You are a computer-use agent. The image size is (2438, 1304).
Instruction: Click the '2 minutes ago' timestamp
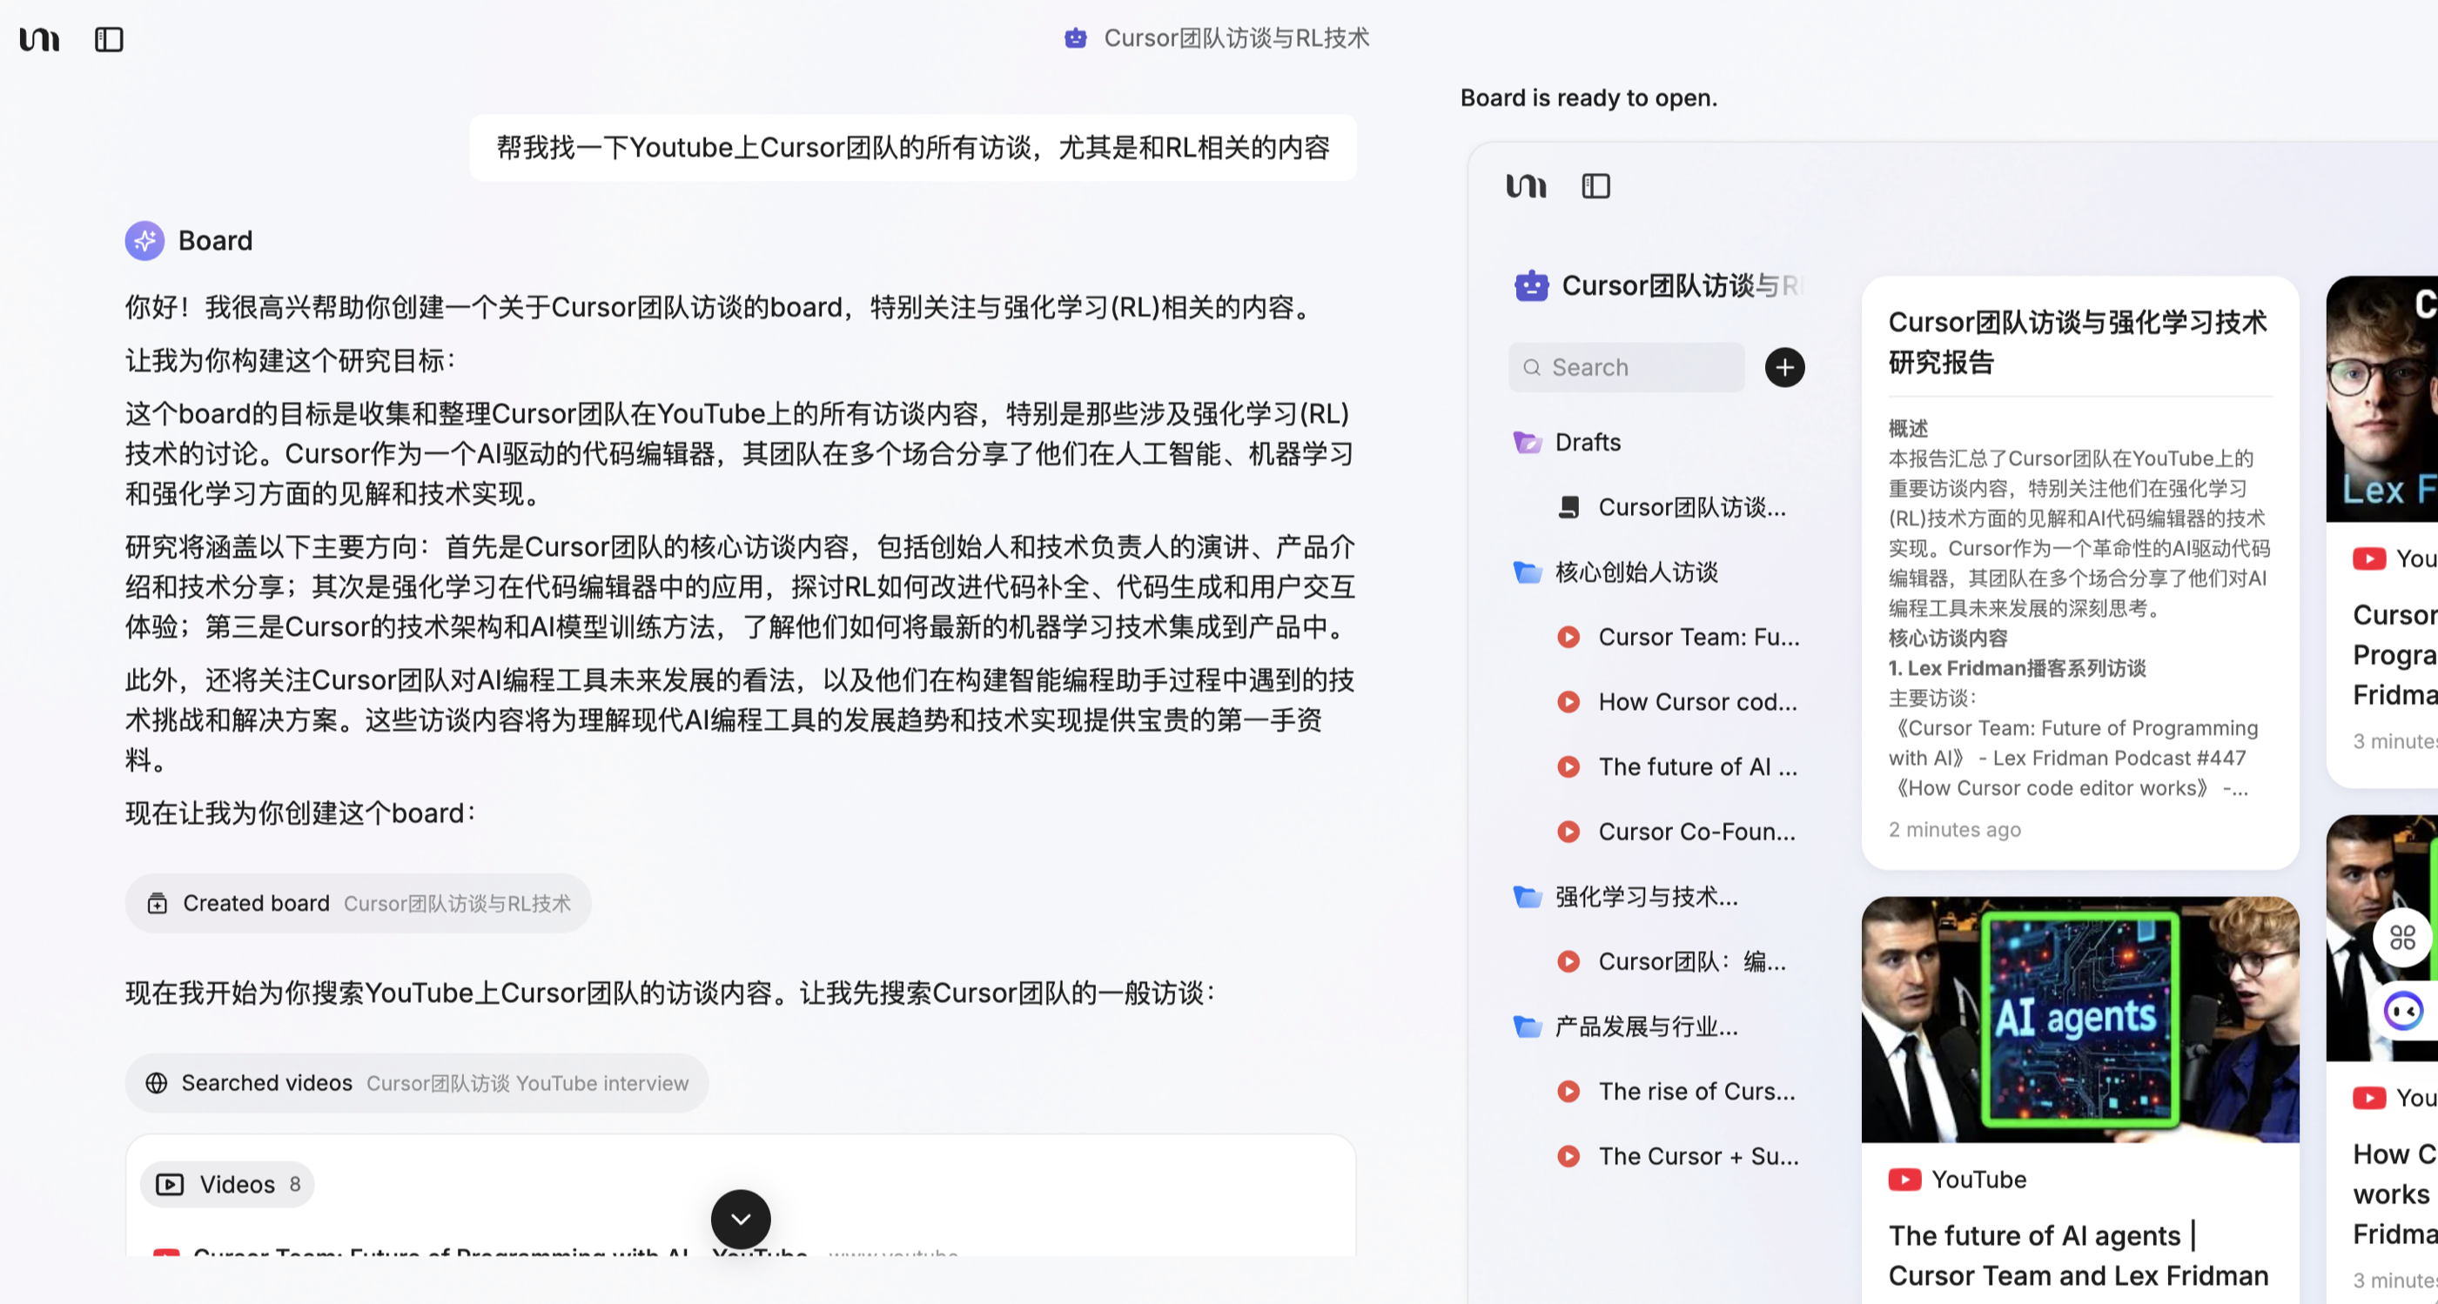pyautogui.click(x=1953, y=829)
